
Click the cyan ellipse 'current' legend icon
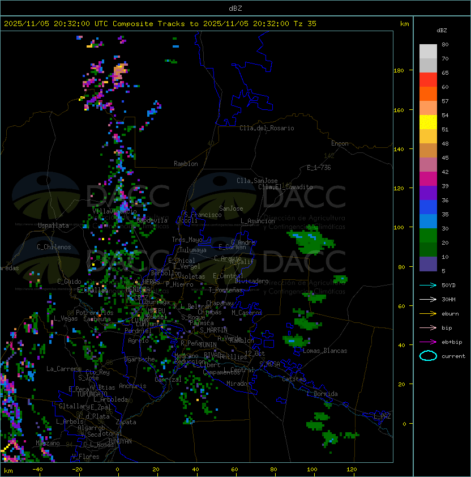[428, 356]
